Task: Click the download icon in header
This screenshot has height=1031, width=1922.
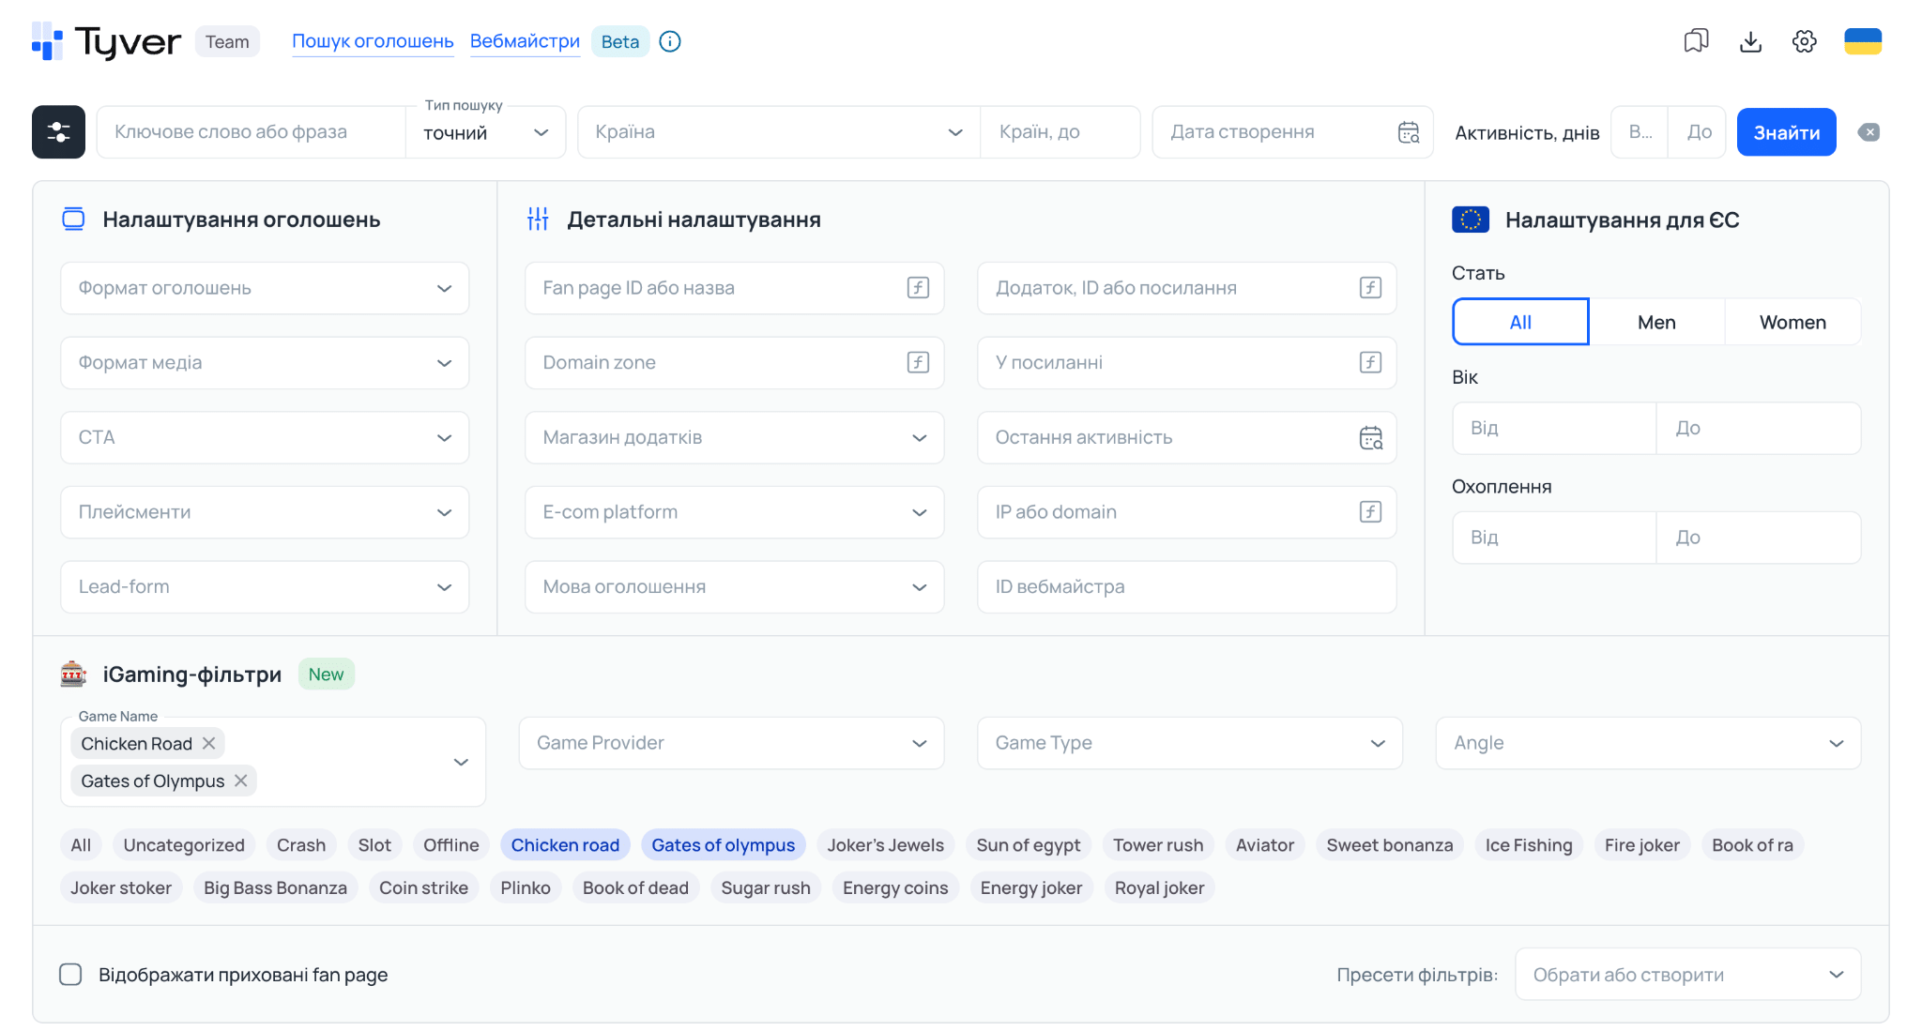Action: pyautogui.click(x=1750, y=41)
